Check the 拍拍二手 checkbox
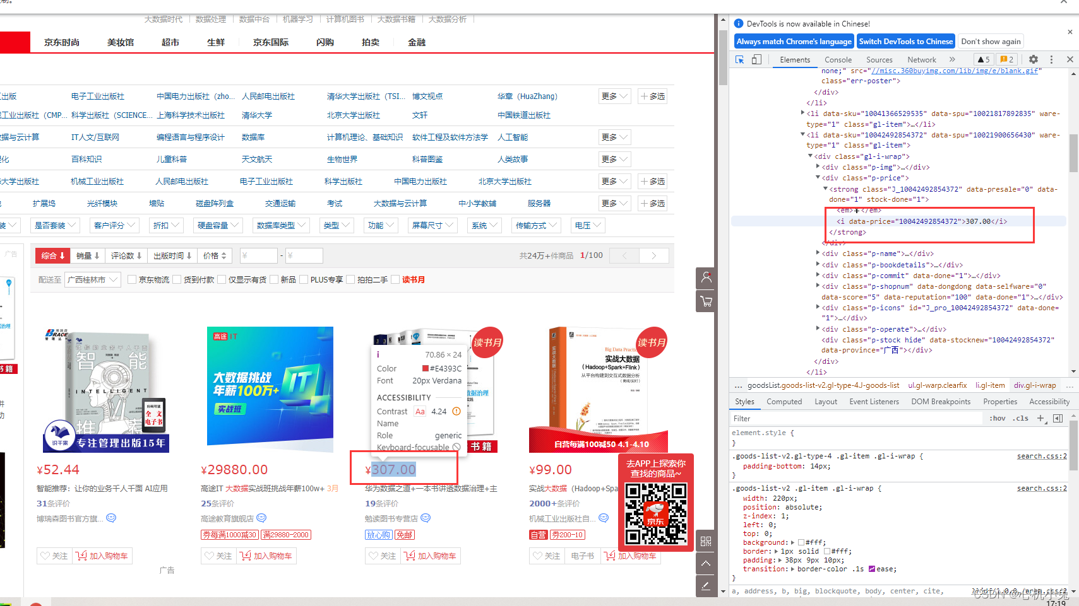The width and height of the screenshot is (1079, 606). coord(350,279)
